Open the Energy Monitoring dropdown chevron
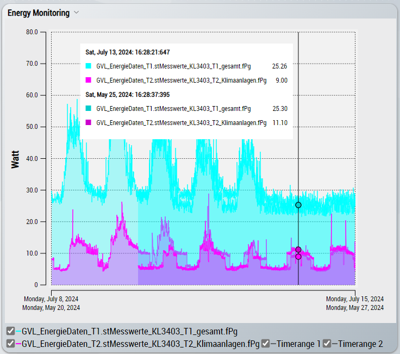The height and width of the screenshot is (354, 400). click(x=77, y=13)
